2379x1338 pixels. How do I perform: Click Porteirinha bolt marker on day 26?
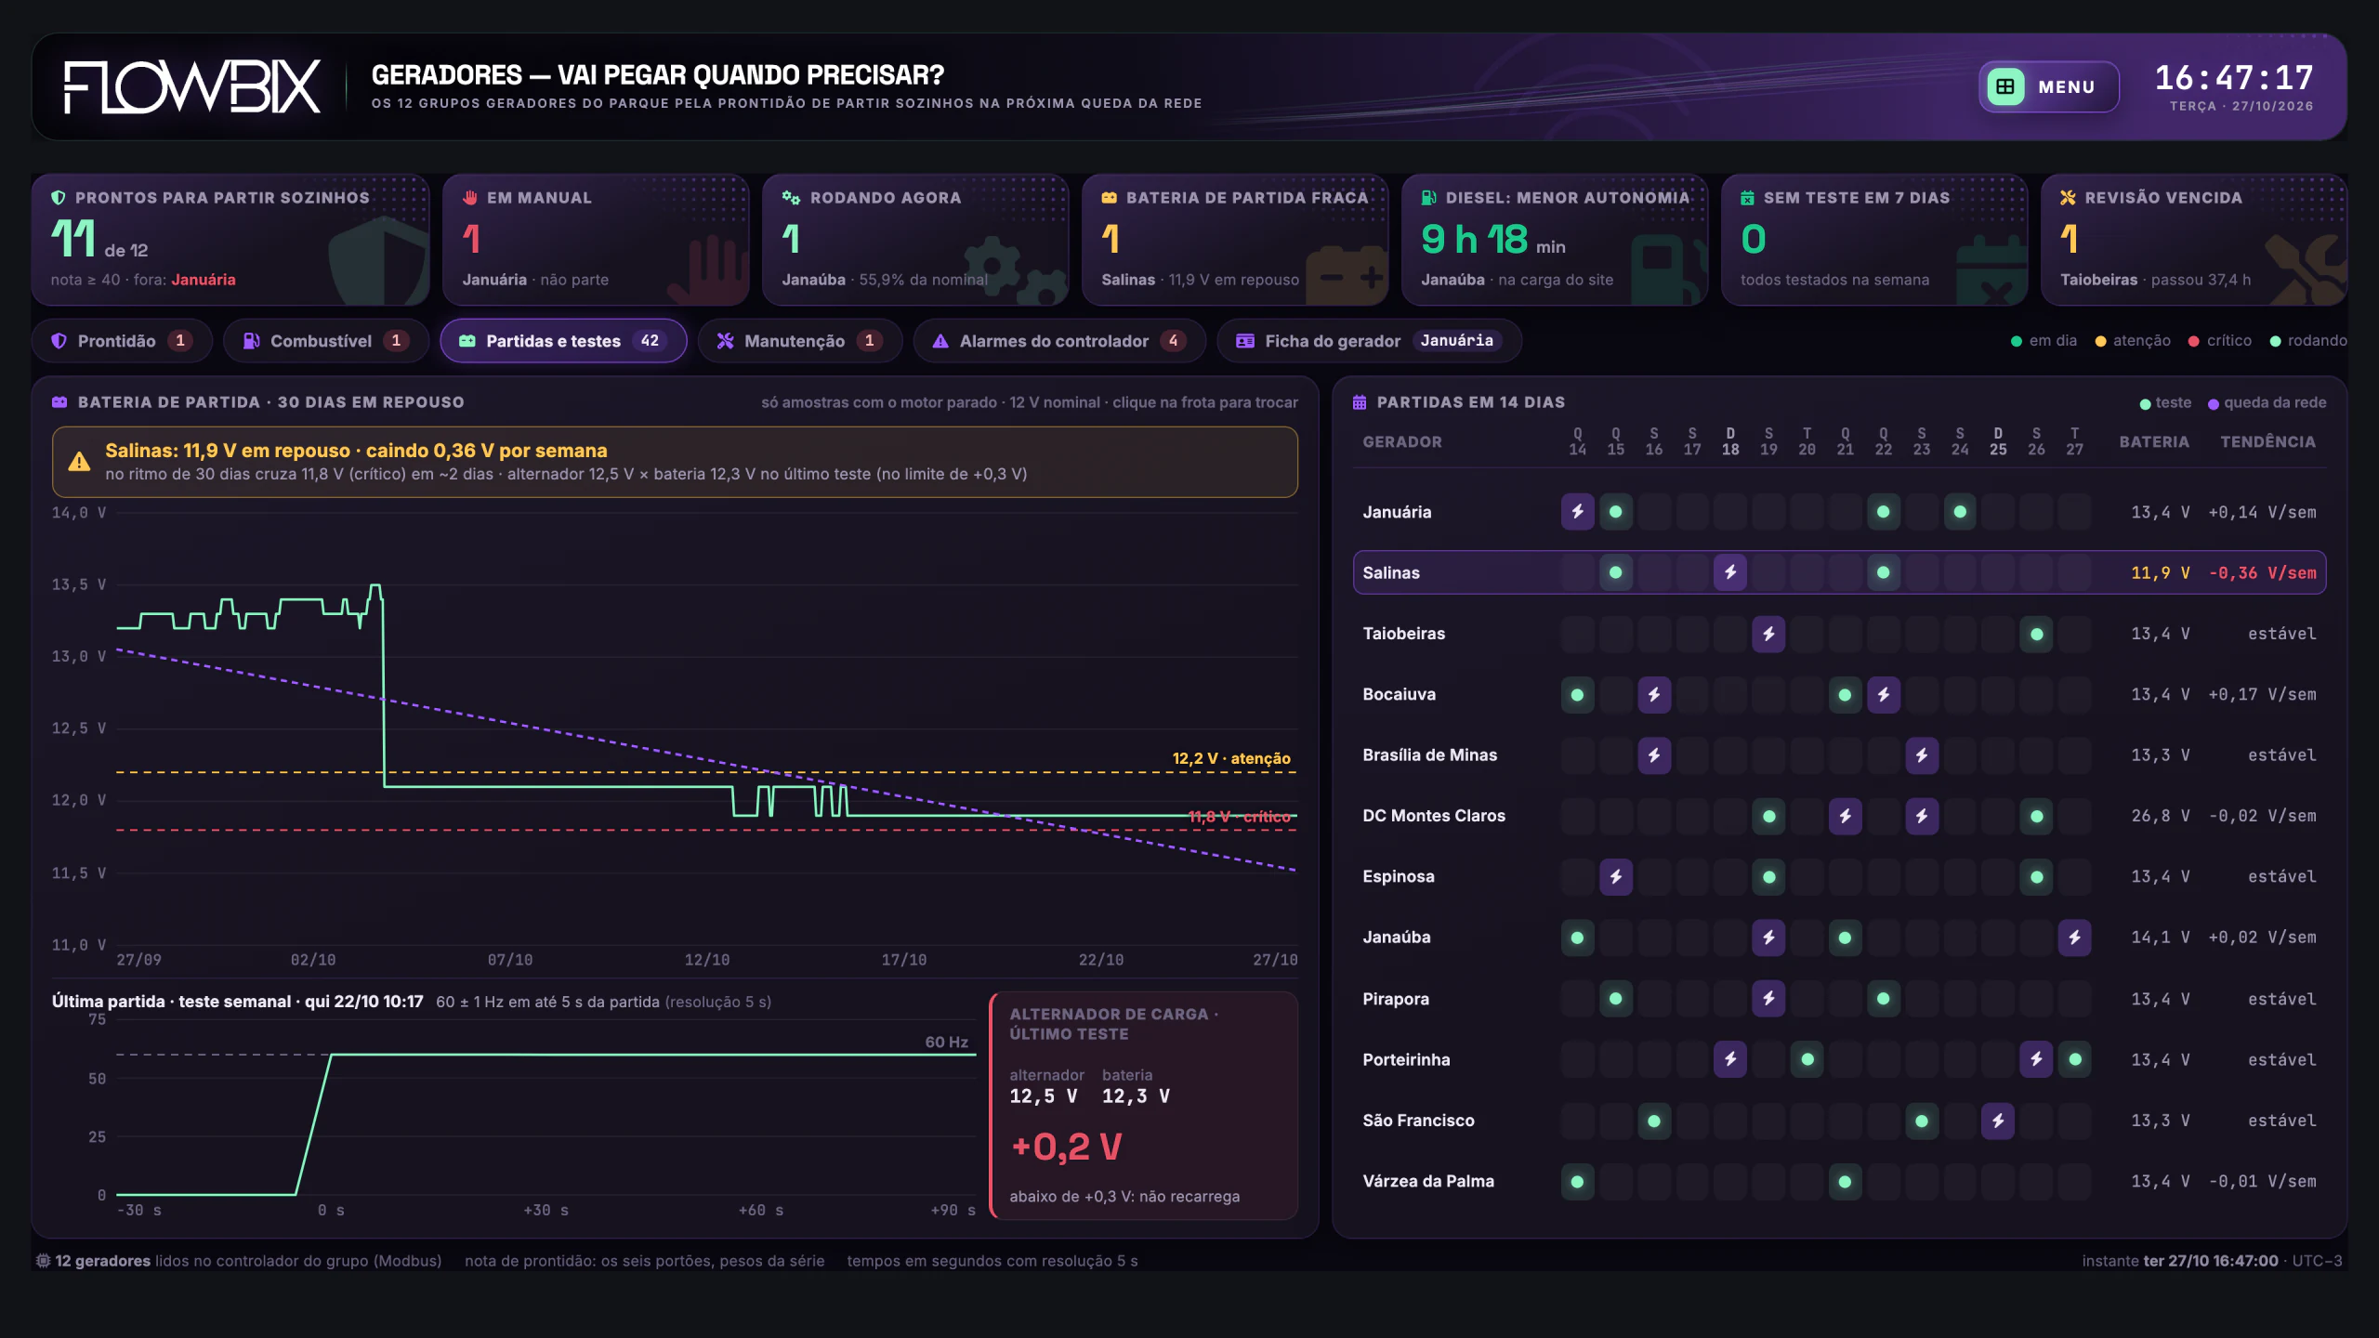(x=2036, y=1059)
